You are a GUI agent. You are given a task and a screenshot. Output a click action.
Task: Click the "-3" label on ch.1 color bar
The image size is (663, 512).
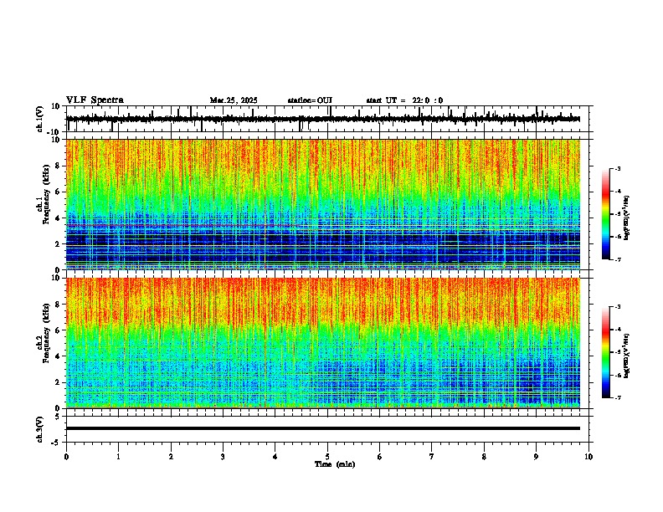point(617,169)
